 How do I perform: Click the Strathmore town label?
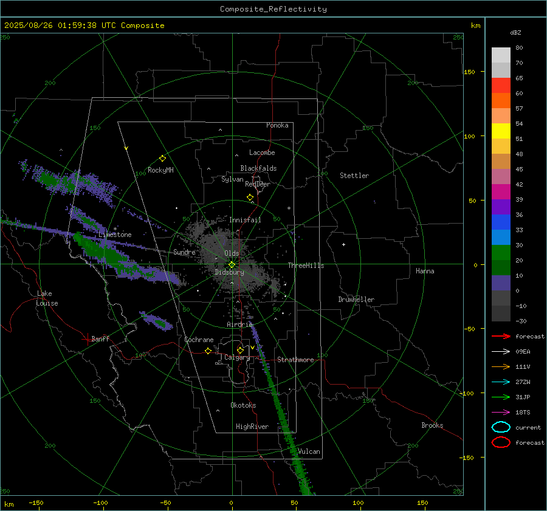tap(295, 360)
